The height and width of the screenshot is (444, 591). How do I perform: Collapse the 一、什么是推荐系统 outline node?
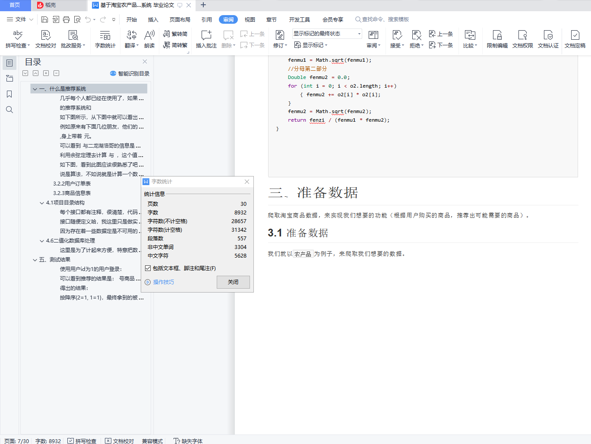click(x=35, y=89)
